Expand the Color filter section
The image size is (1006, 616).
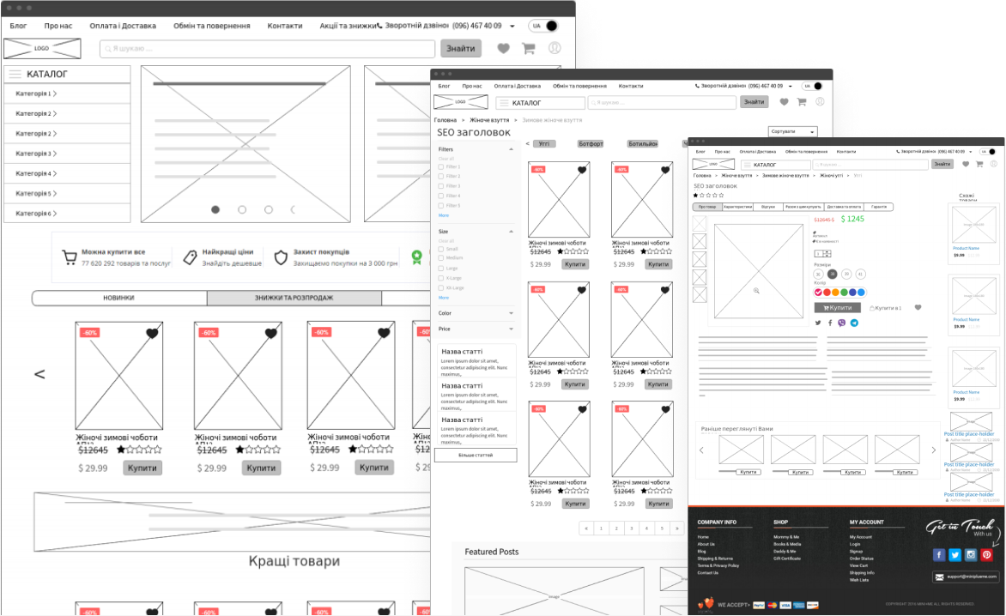pos(477,314)
